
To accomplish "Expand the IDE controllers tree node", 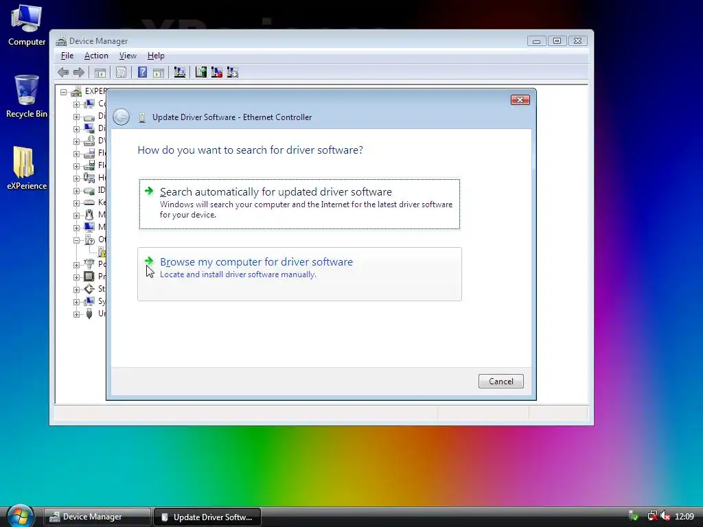I will tap(76, 191).
